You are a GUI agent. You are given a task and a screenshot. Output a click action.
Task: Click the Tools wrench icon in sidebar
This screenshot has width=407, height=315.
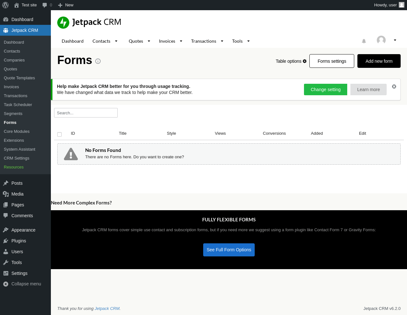pyautogui.click(x=6, y=262)
